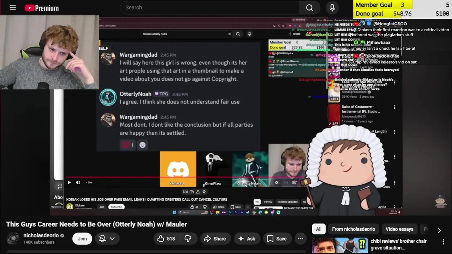The image size is (452, 254).
Task: Select the Recently uploaded chip on streamed page
Action: (287, 202)
